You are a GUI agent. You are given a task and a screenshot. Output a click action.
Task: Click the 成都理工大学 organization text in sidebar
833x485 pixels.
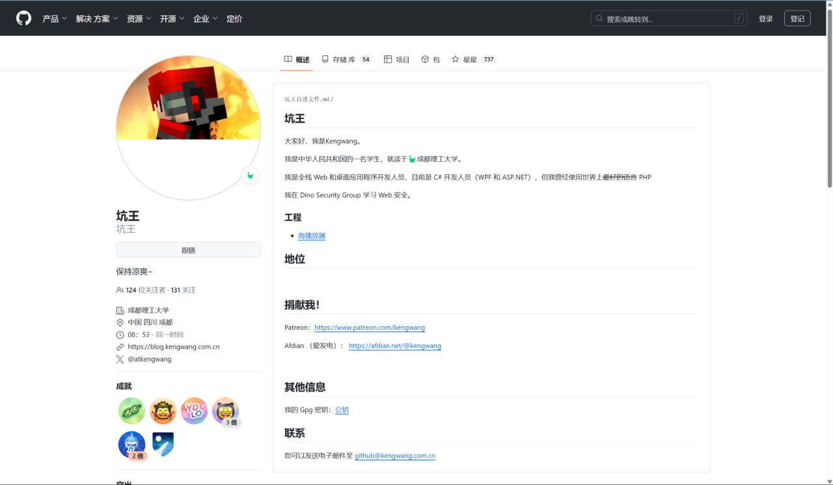(148, 311)
